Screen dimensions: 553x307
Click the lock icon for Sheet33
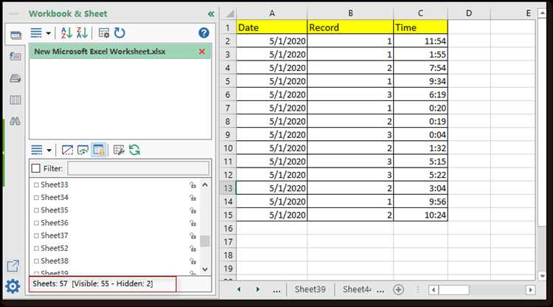point(192,185)
